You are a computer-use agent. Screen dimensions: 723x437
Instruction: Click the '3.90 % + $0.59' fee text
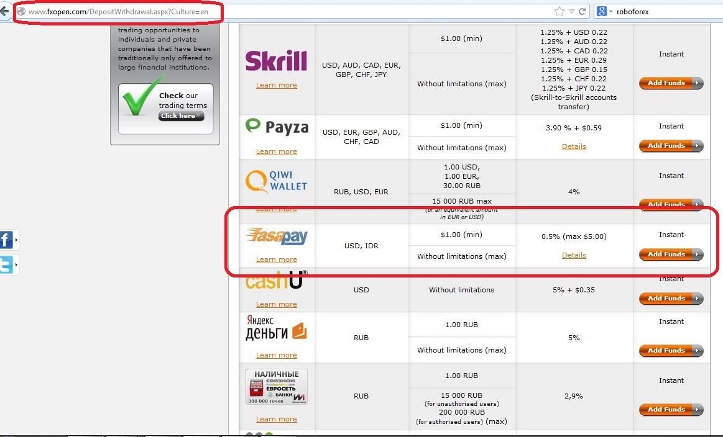pyautogui.click(x=574, y=128)
